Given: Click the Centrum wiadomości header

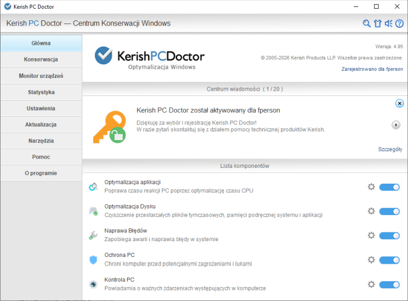Looking at the screenshot, I should click(x=245, y=89).
